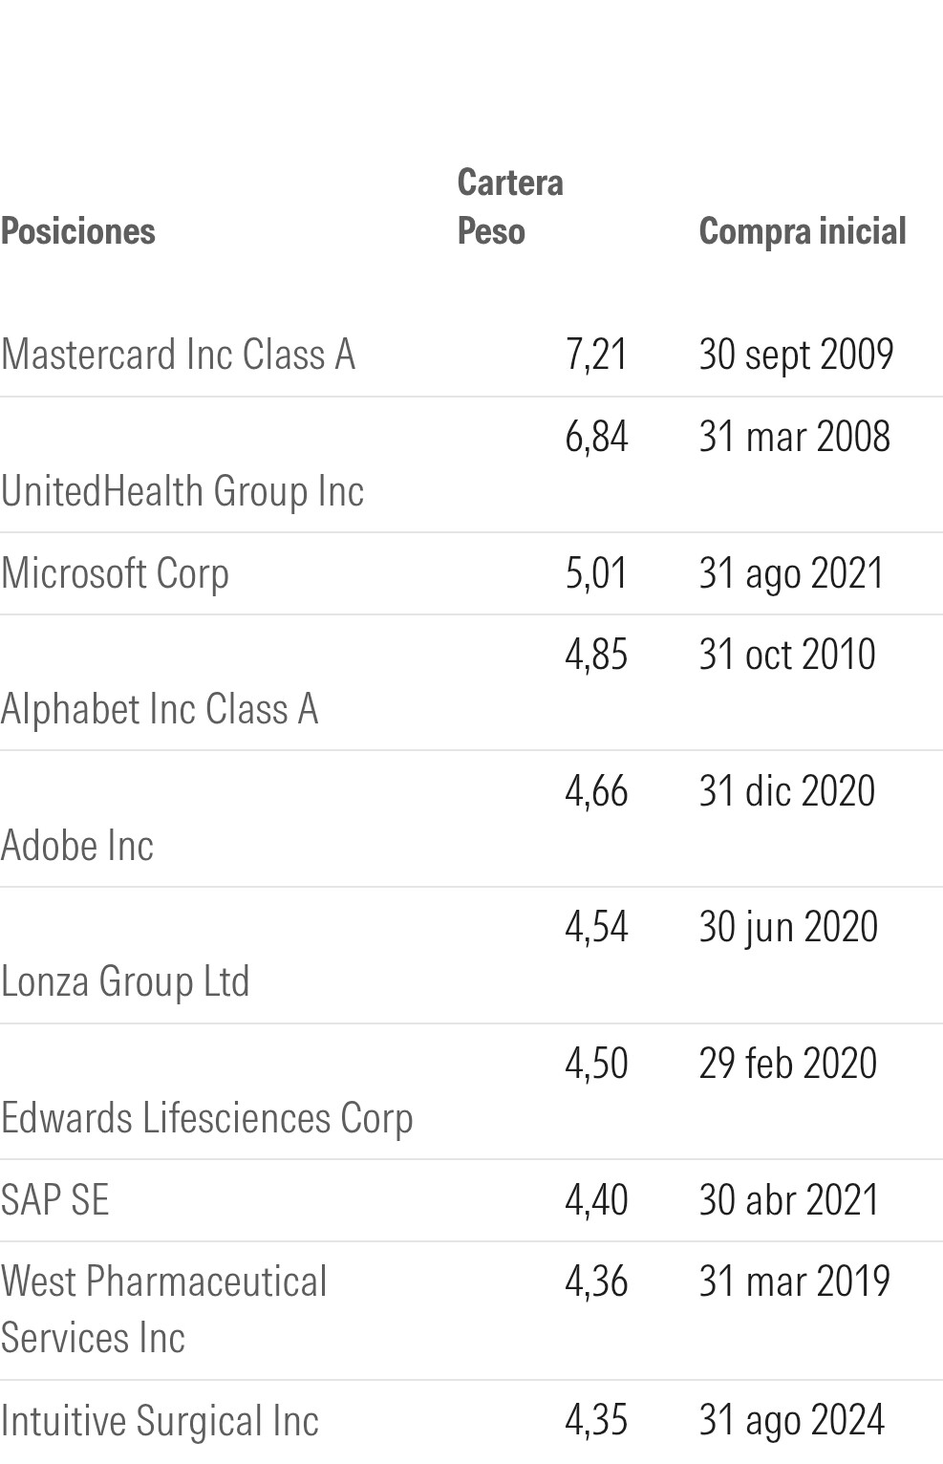Click the 31 mar 2008 purchase date
The image size is (943, 1464).
[x=794, y=437]
